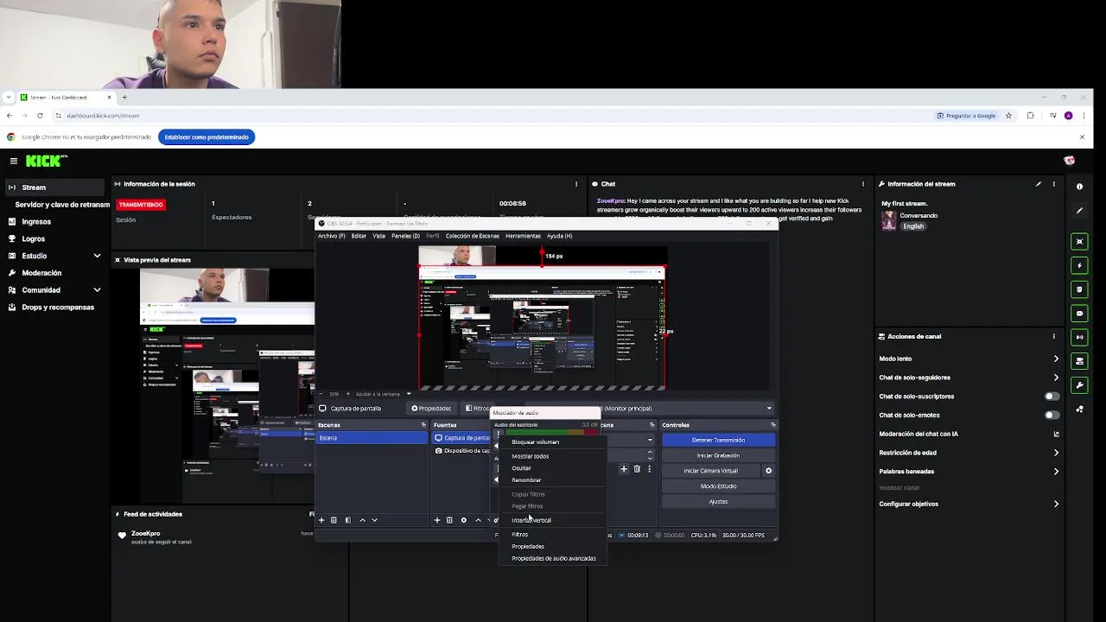Screen dimensions: 1106x622
Task: Open Restricción de edad options
Action: (1056, 453)
